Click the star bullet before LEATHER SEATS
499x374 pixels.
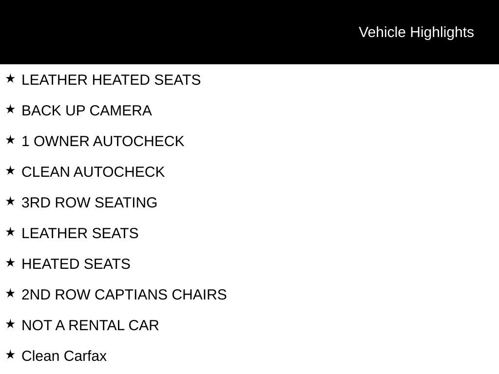point(11,232)
